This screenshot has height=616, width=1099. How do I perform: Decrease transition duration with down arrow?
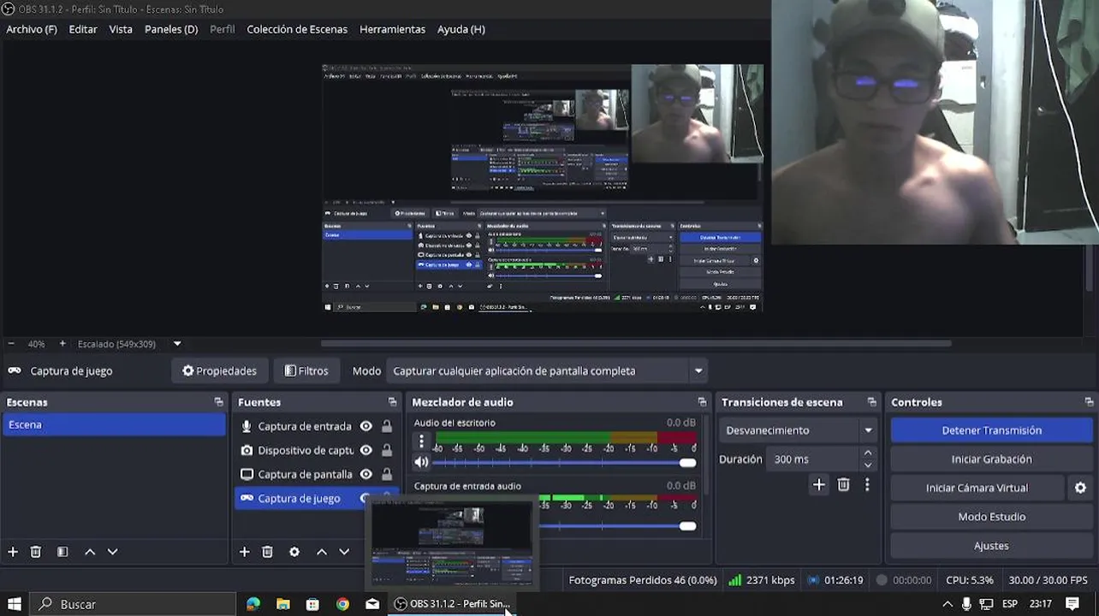[868, 465]
